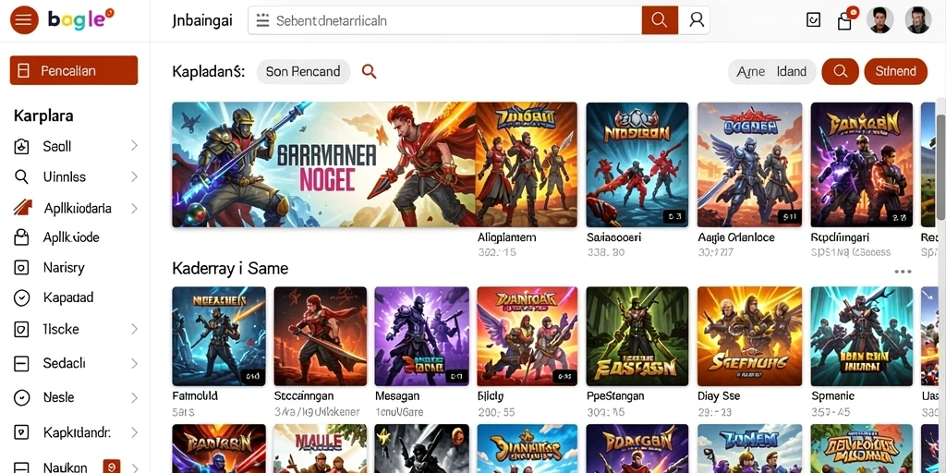Expand the Naukon sidebar chevron
Screen dimensions: 946x473
tap(134, 467)
